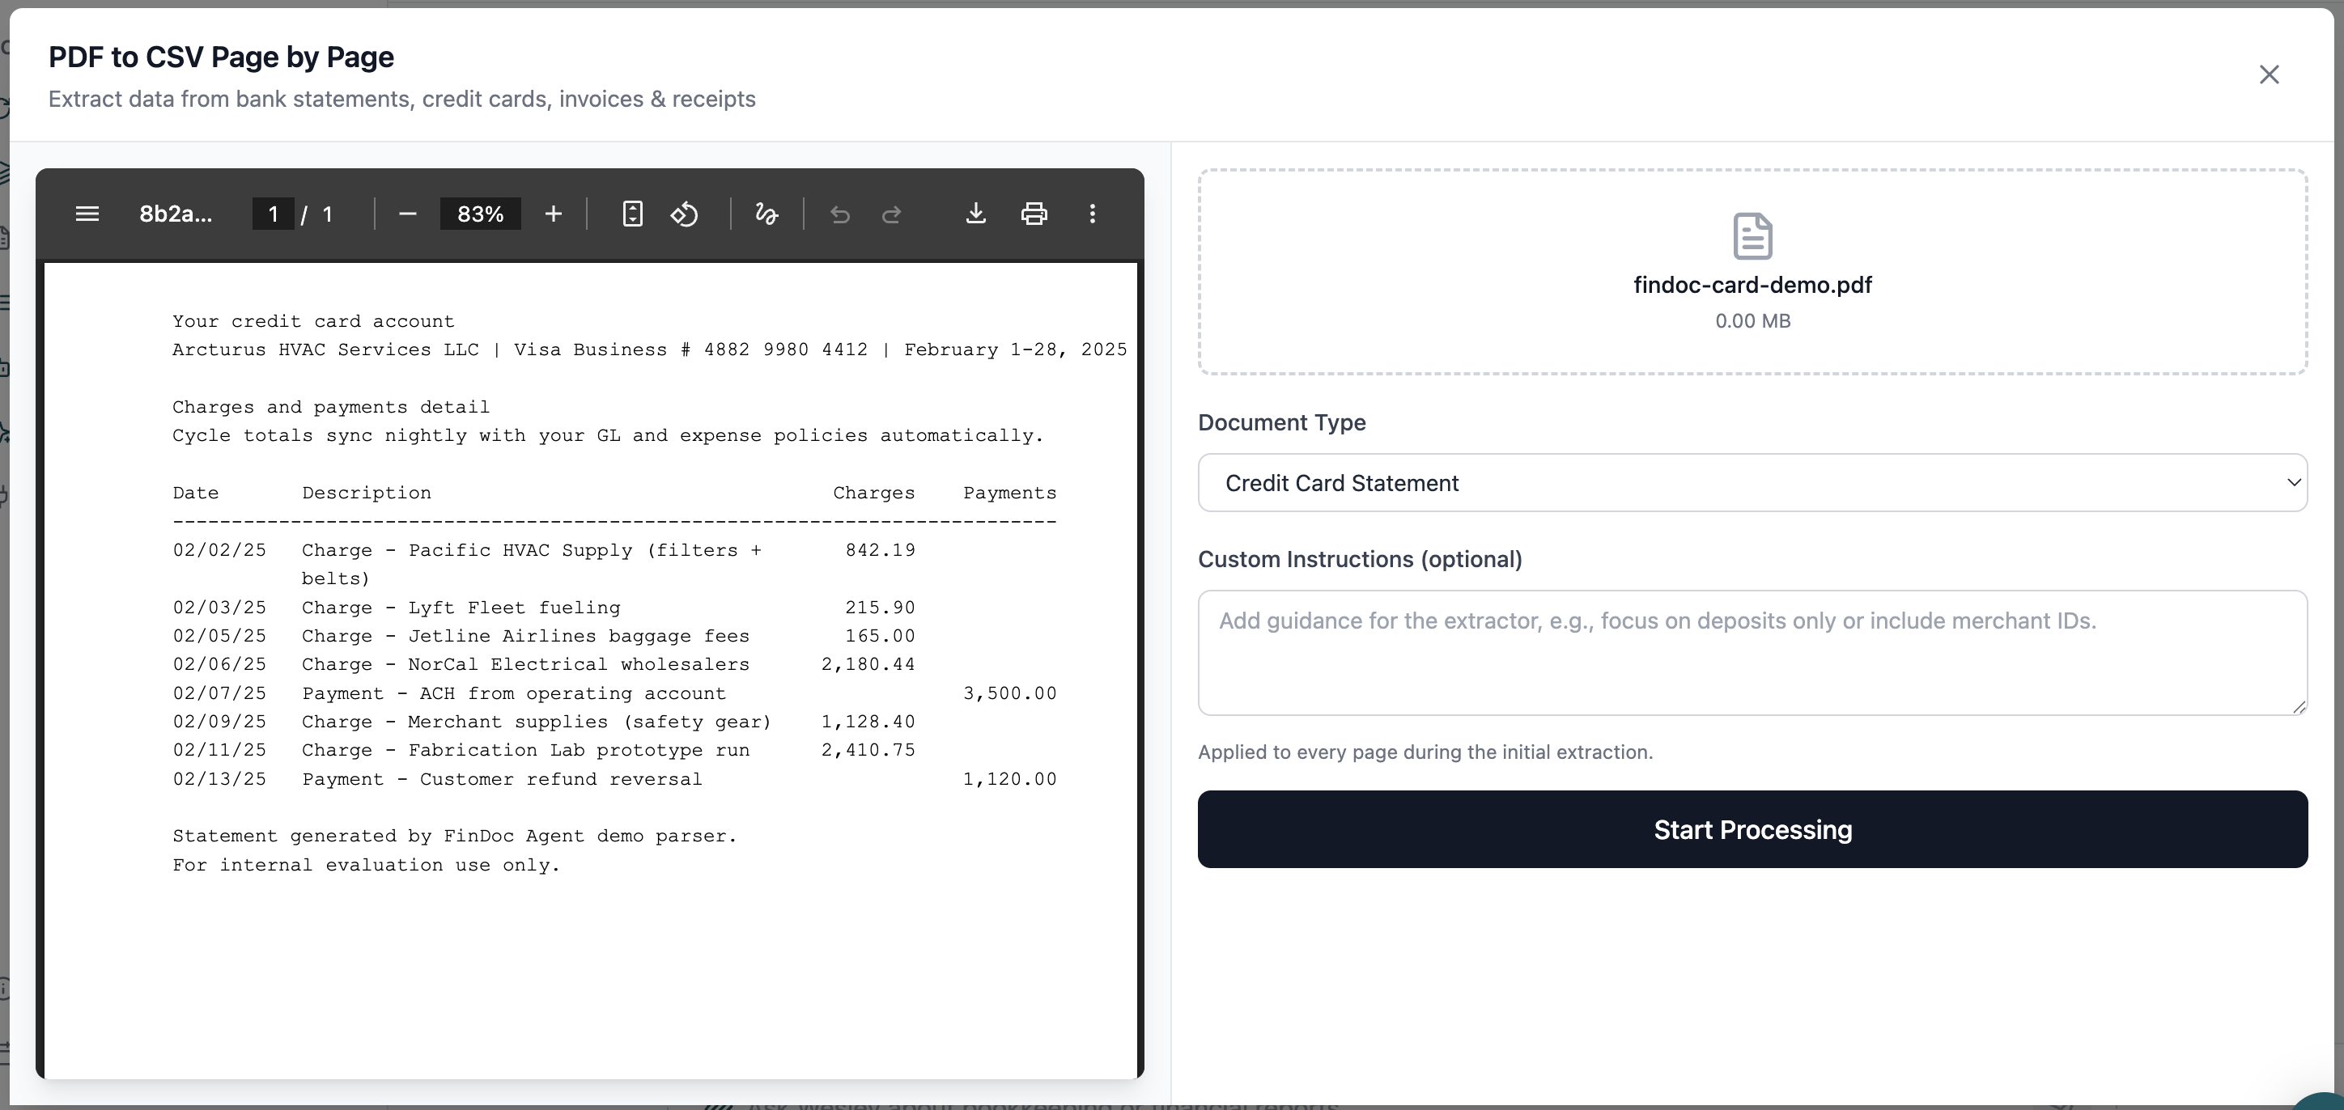Viewport: 2344px width, 1110px height.
Task: Print the PDF document
Action: click(x=1034, y=214)
